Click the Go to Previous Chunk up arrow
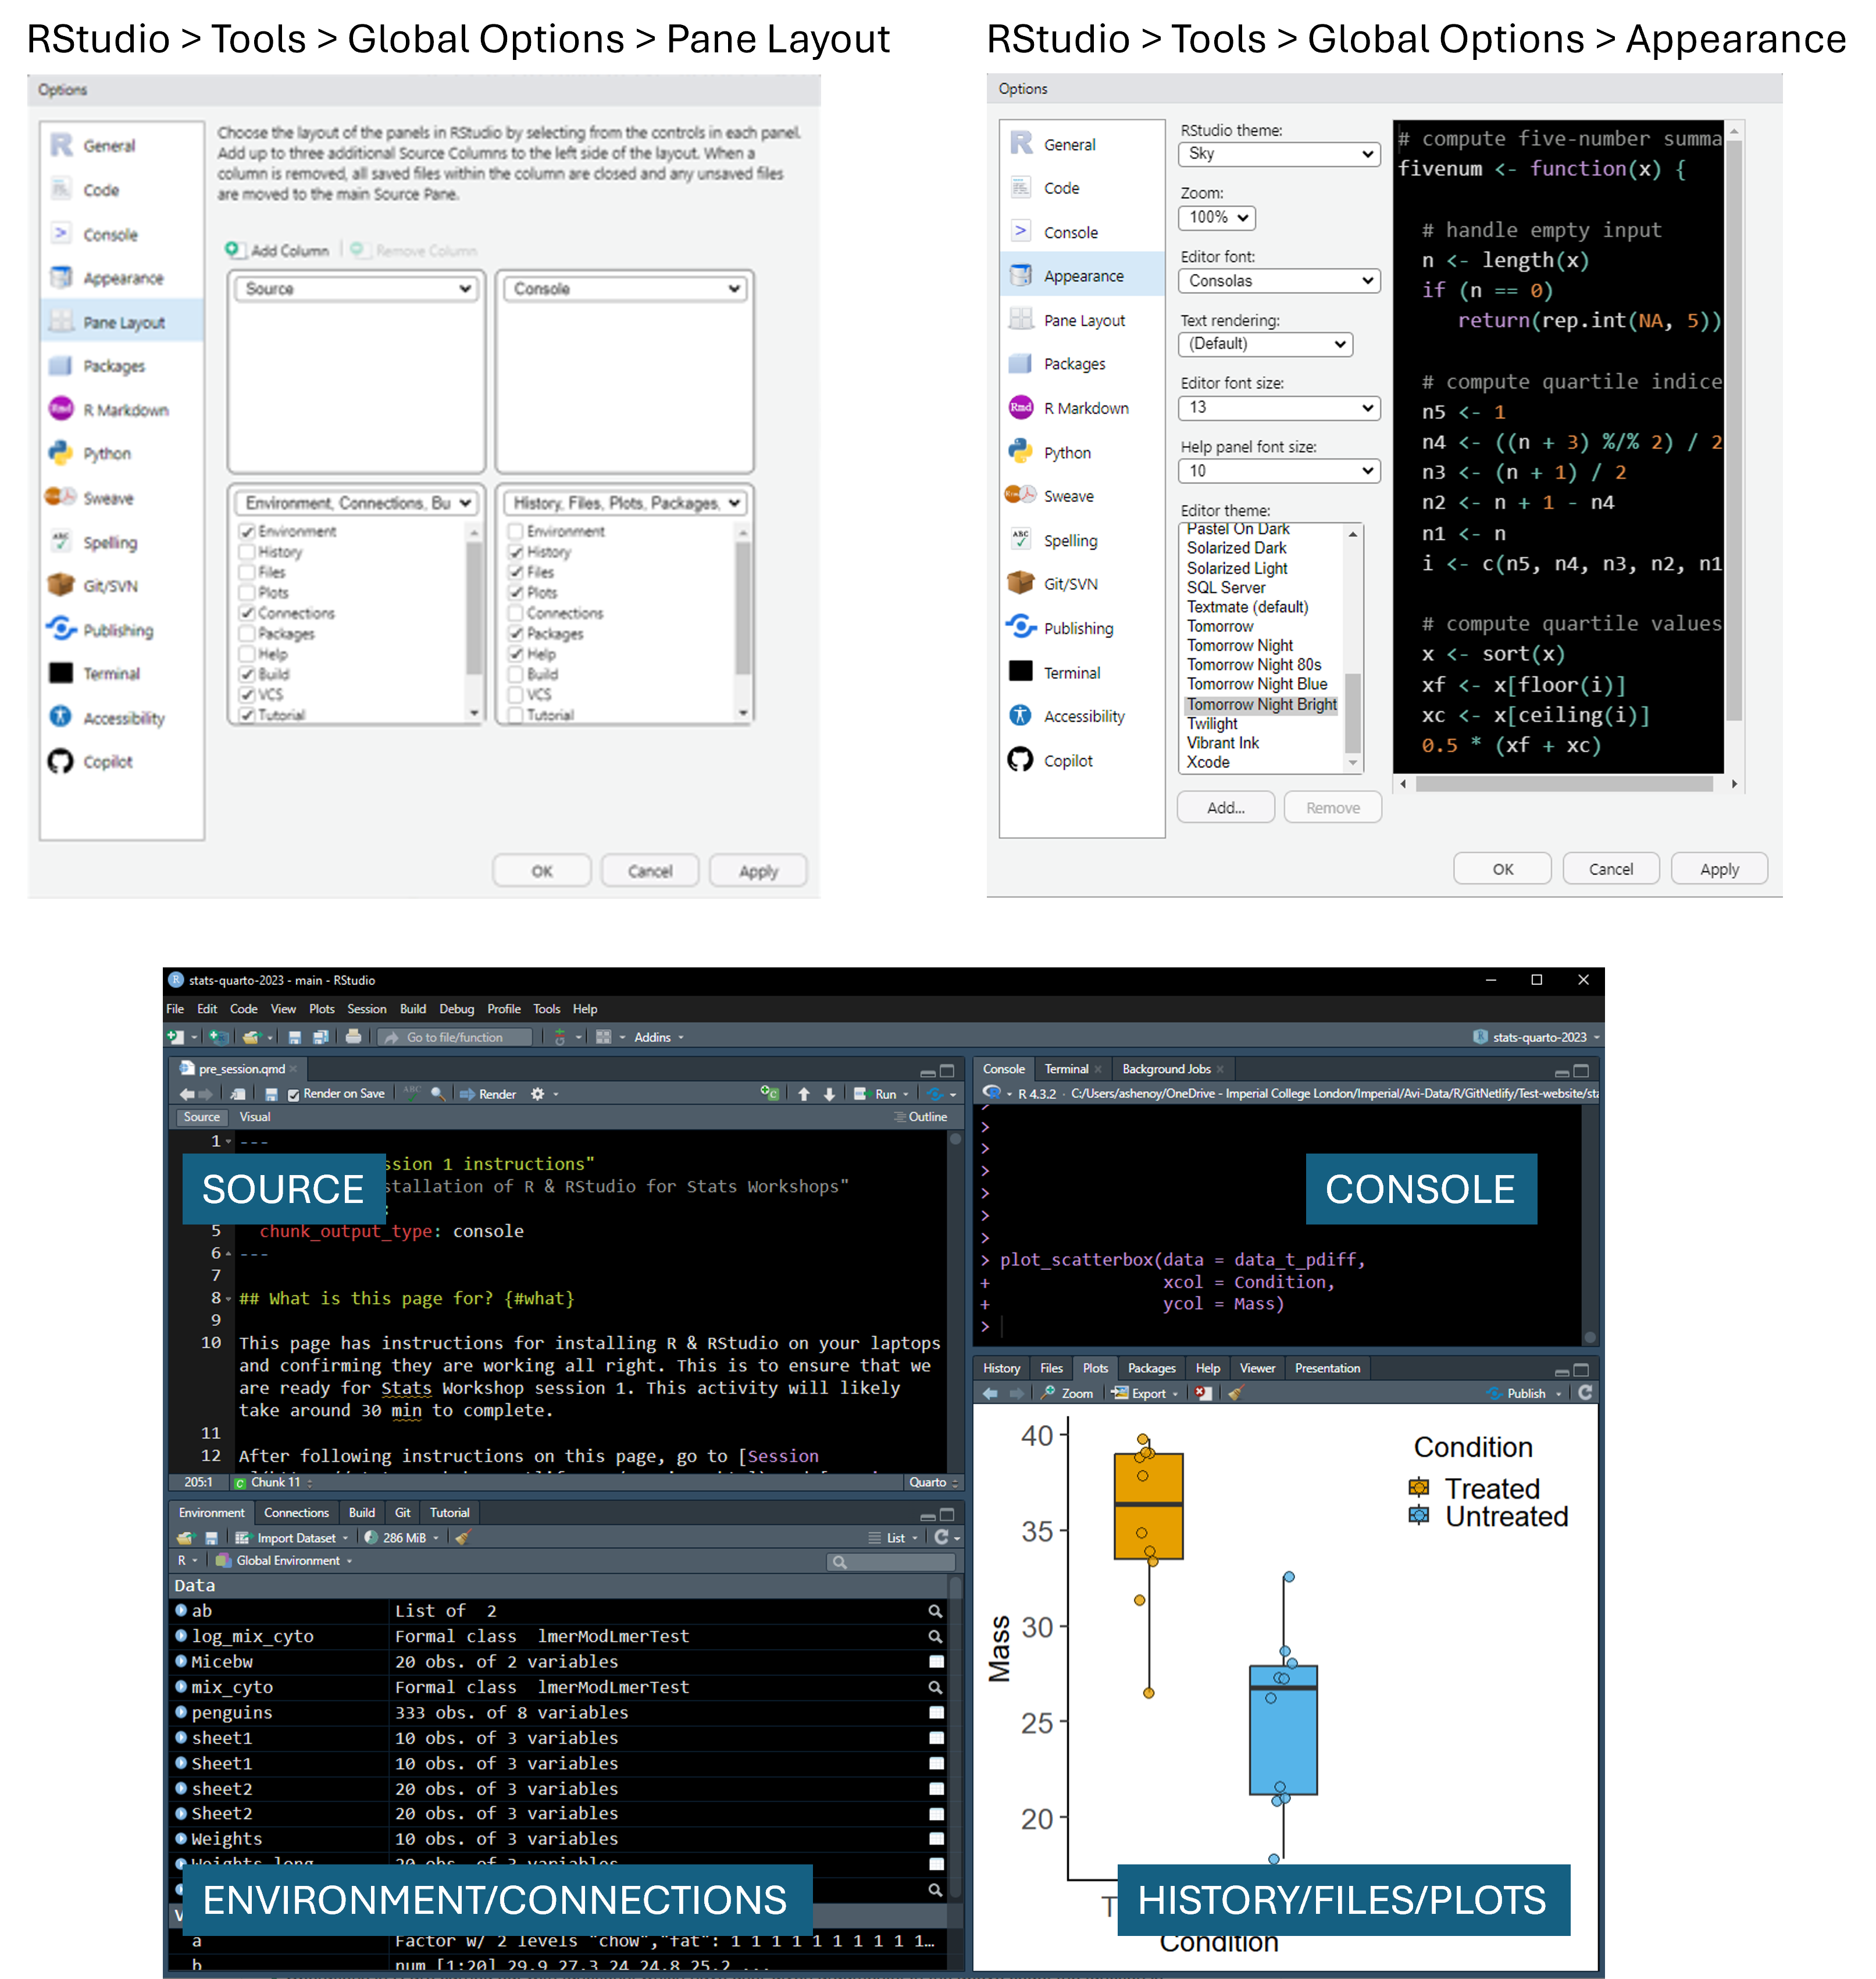This screenshot has height=1979, width=1876. tap(804, 1095)
